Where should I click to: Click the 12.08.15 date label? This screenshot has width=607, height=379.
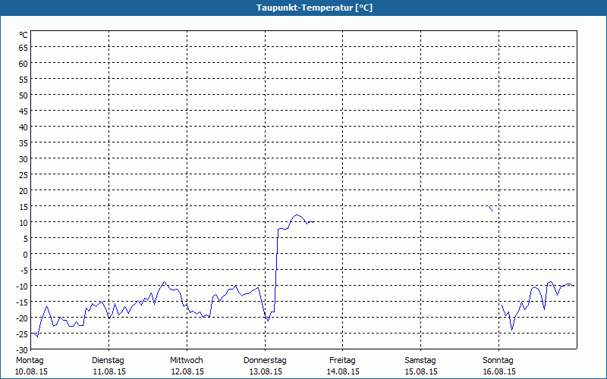pos(187,371)
